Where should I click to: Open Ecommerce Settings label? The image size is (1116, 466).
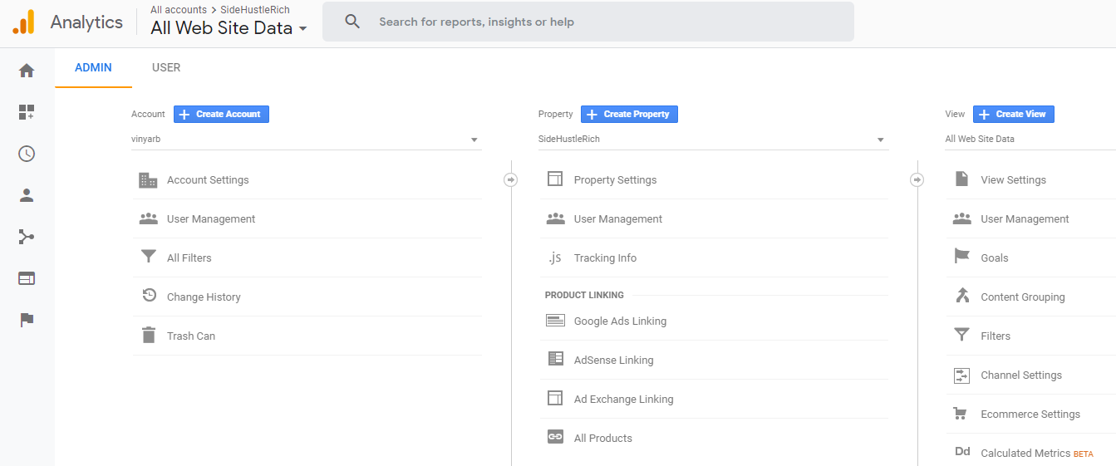click(x=1030, y=414)
